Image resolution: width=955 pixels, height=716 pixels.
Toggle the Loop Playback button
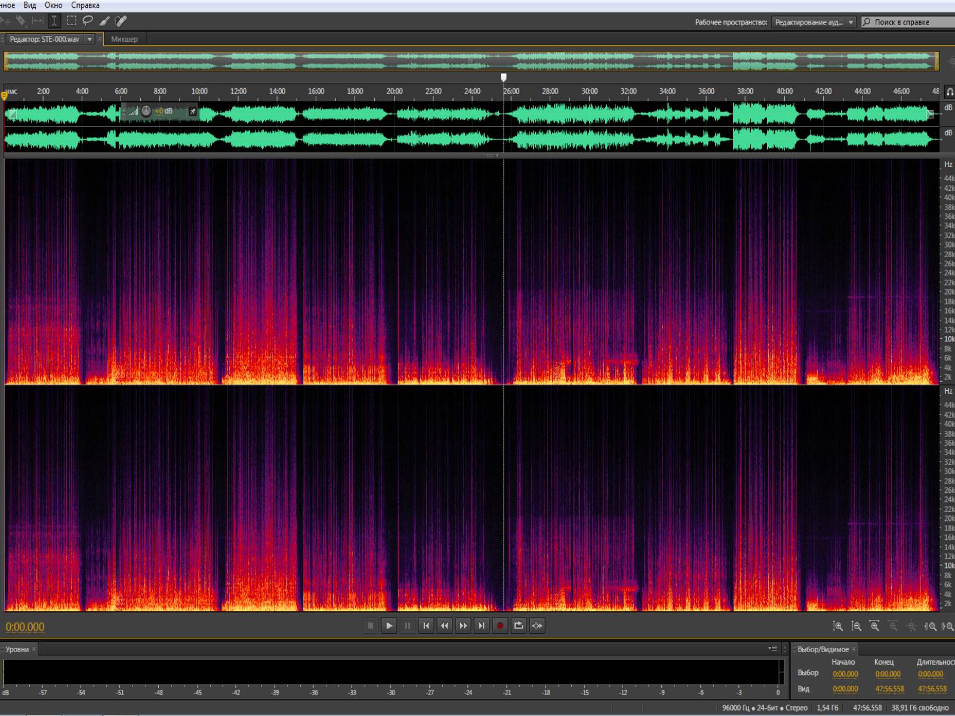click(x=519, y=626)
